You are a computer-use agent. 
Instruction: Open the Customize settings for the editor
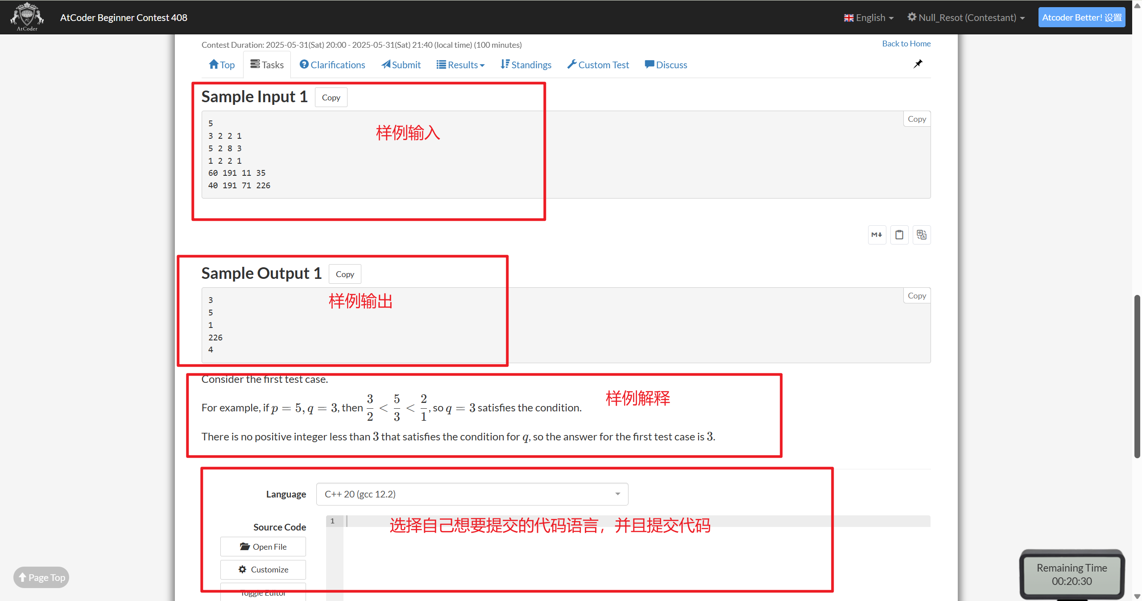(263, 569)
